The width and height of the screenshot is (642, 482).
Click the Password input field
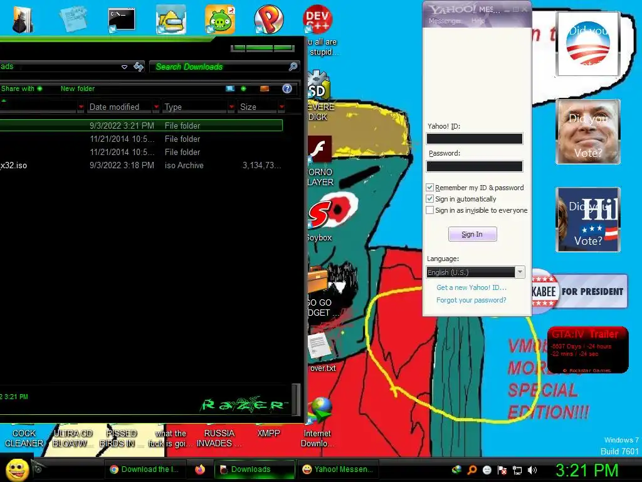pos(475,166)
